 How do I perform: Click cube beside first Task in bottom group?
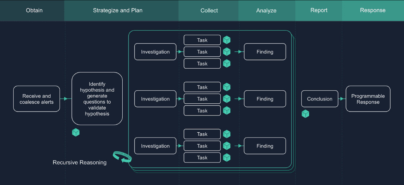tap(227, 134)
